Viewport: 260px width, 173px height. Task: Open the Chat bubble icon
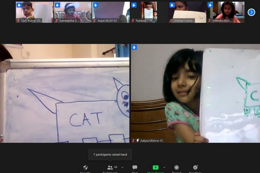point(135,168)
